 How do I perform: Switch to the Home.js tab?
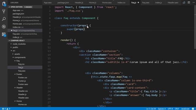(x=92, y=2)
